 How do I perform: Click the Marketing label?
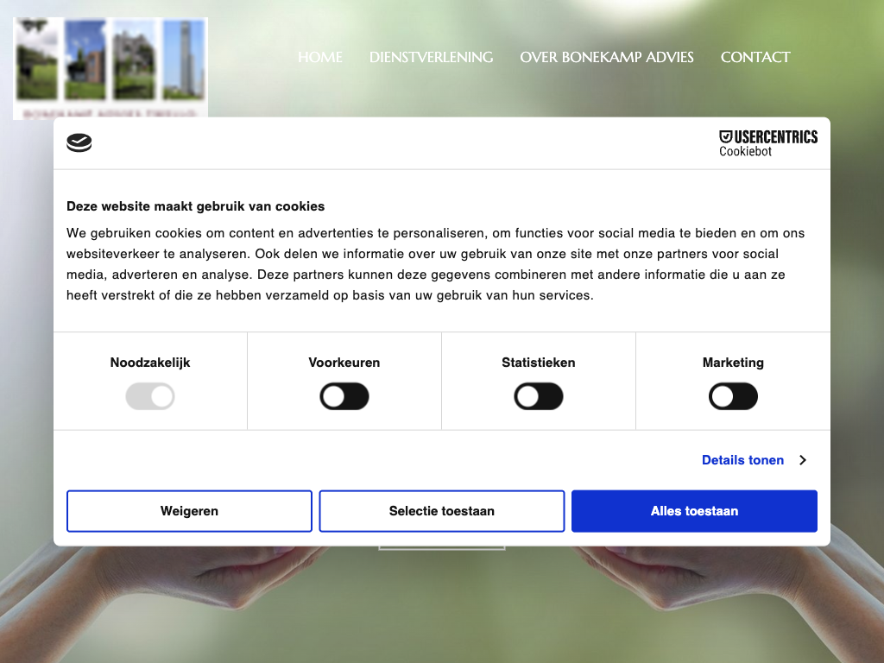tap(733, 363)
